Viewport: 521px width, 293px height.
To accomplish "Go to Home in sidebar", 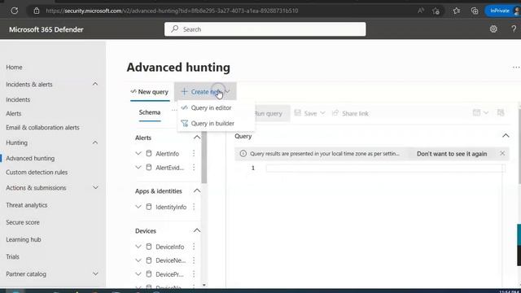I will [x=14, y=67].
